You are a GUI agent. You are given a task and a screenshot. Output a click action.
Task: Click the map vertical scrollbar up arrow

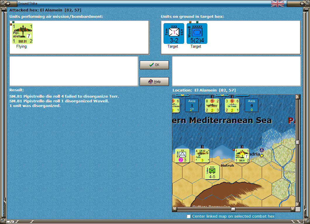(298, 97)
